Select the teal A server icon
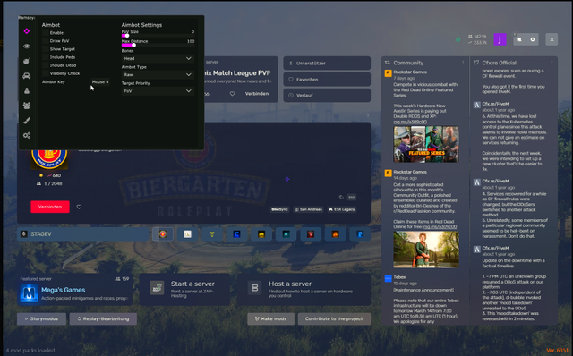The width and height of the screenshot is (573, 356). pyautogui.click(x=286, y=234)
